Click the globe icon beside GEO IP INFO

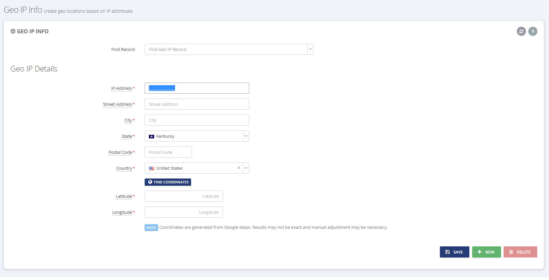(13, 31)
